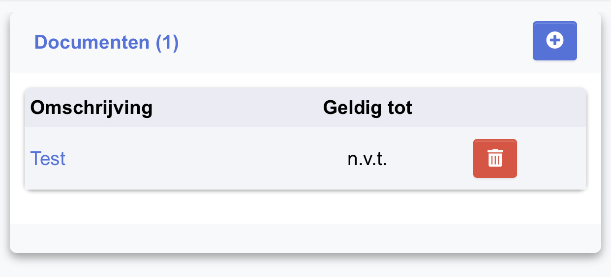The width and height of the screenshot is (611, 277).
Task: Click the Omschrijving column header
Action: point(92,108)
